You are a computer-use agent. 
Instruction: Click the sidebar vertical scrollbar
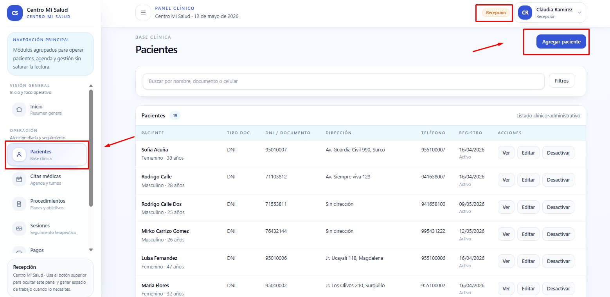coord(91,148)
